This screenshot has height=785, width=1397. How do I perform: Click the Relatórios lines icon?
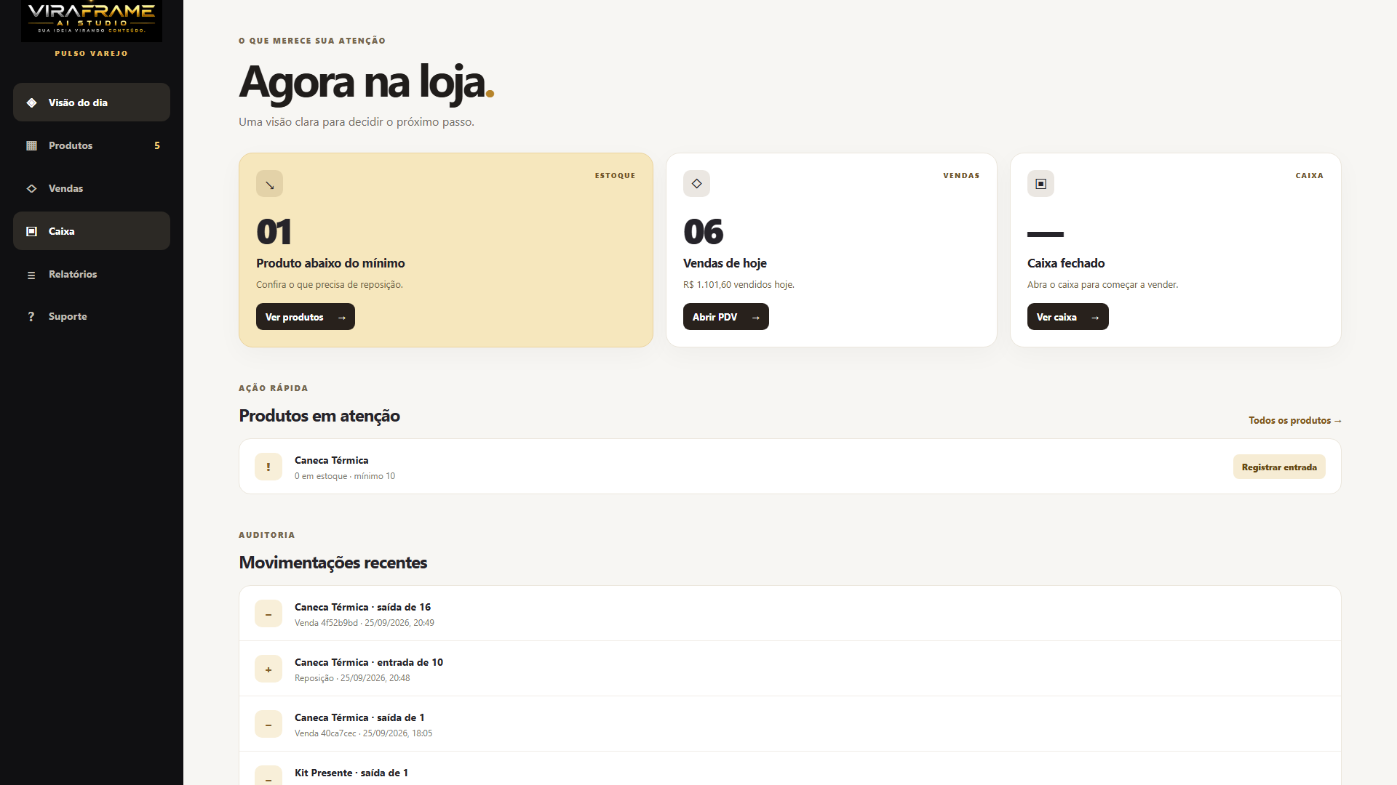coord(31,275)
